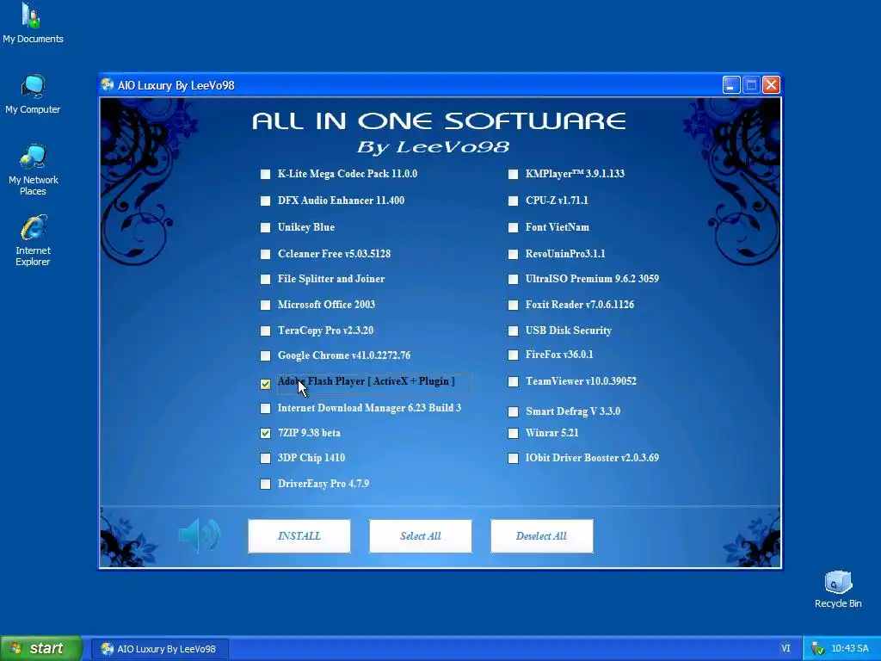Enable the USB Disk Security checkbox

pos(513,331)
